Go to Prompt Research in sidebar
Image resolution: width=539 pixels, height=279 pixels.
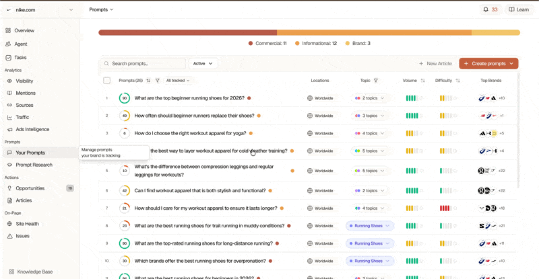point(34,165)
